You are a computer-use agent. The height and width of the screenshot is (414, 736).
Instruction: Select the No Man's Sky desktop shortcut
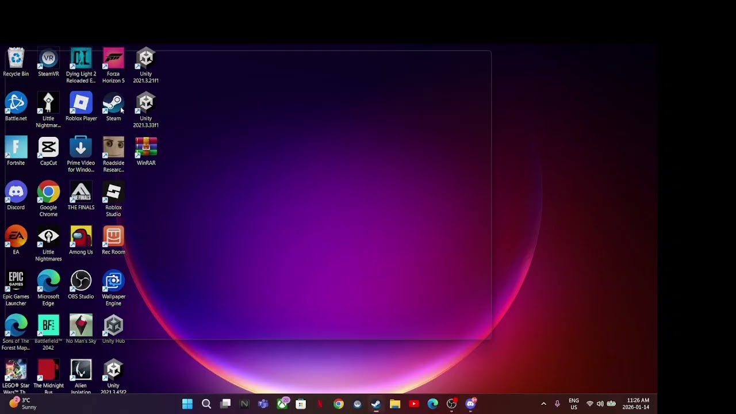[x=81, y=329]
